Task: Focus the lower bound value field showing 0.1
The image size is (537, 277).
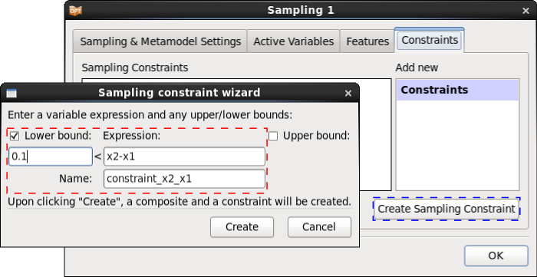Action: tap(51, 157)
